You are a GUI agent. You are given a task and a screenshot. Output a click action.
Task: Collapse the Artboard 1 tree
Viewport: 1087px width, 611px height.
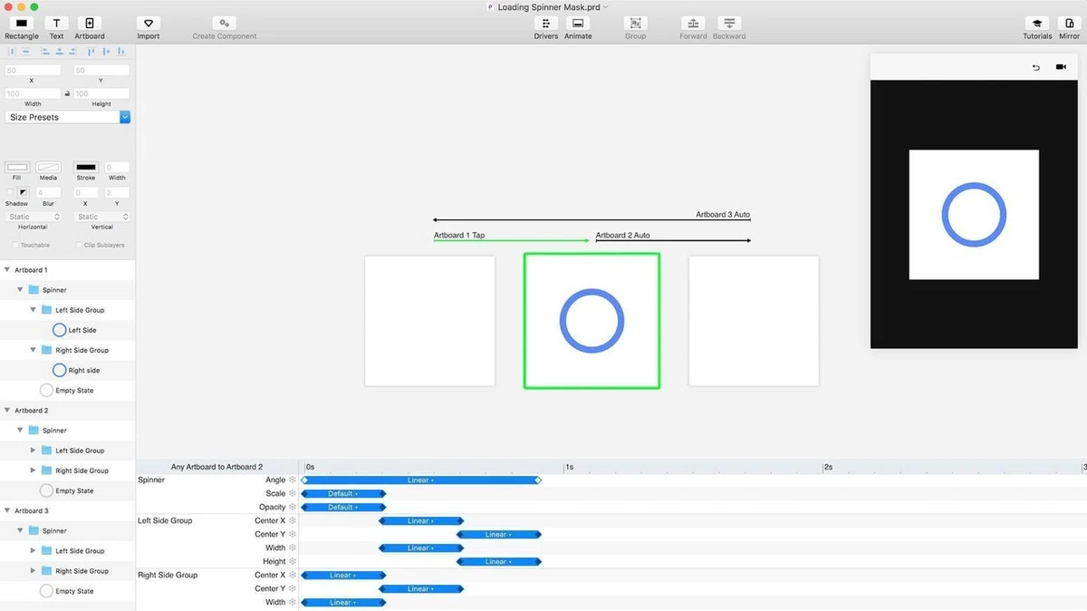[7, 270]
